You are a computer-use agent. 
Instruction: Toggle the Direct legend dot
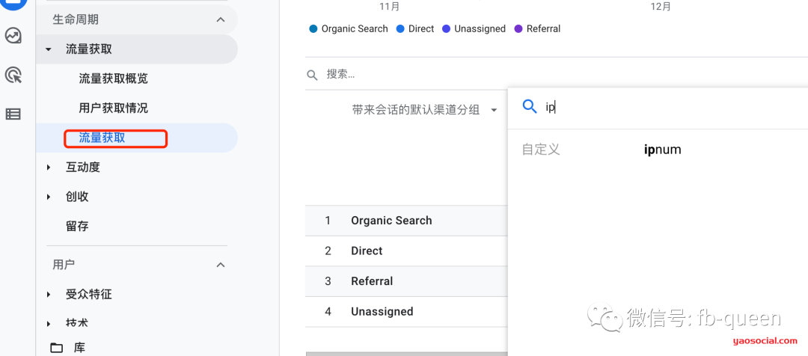coord(400,29)
